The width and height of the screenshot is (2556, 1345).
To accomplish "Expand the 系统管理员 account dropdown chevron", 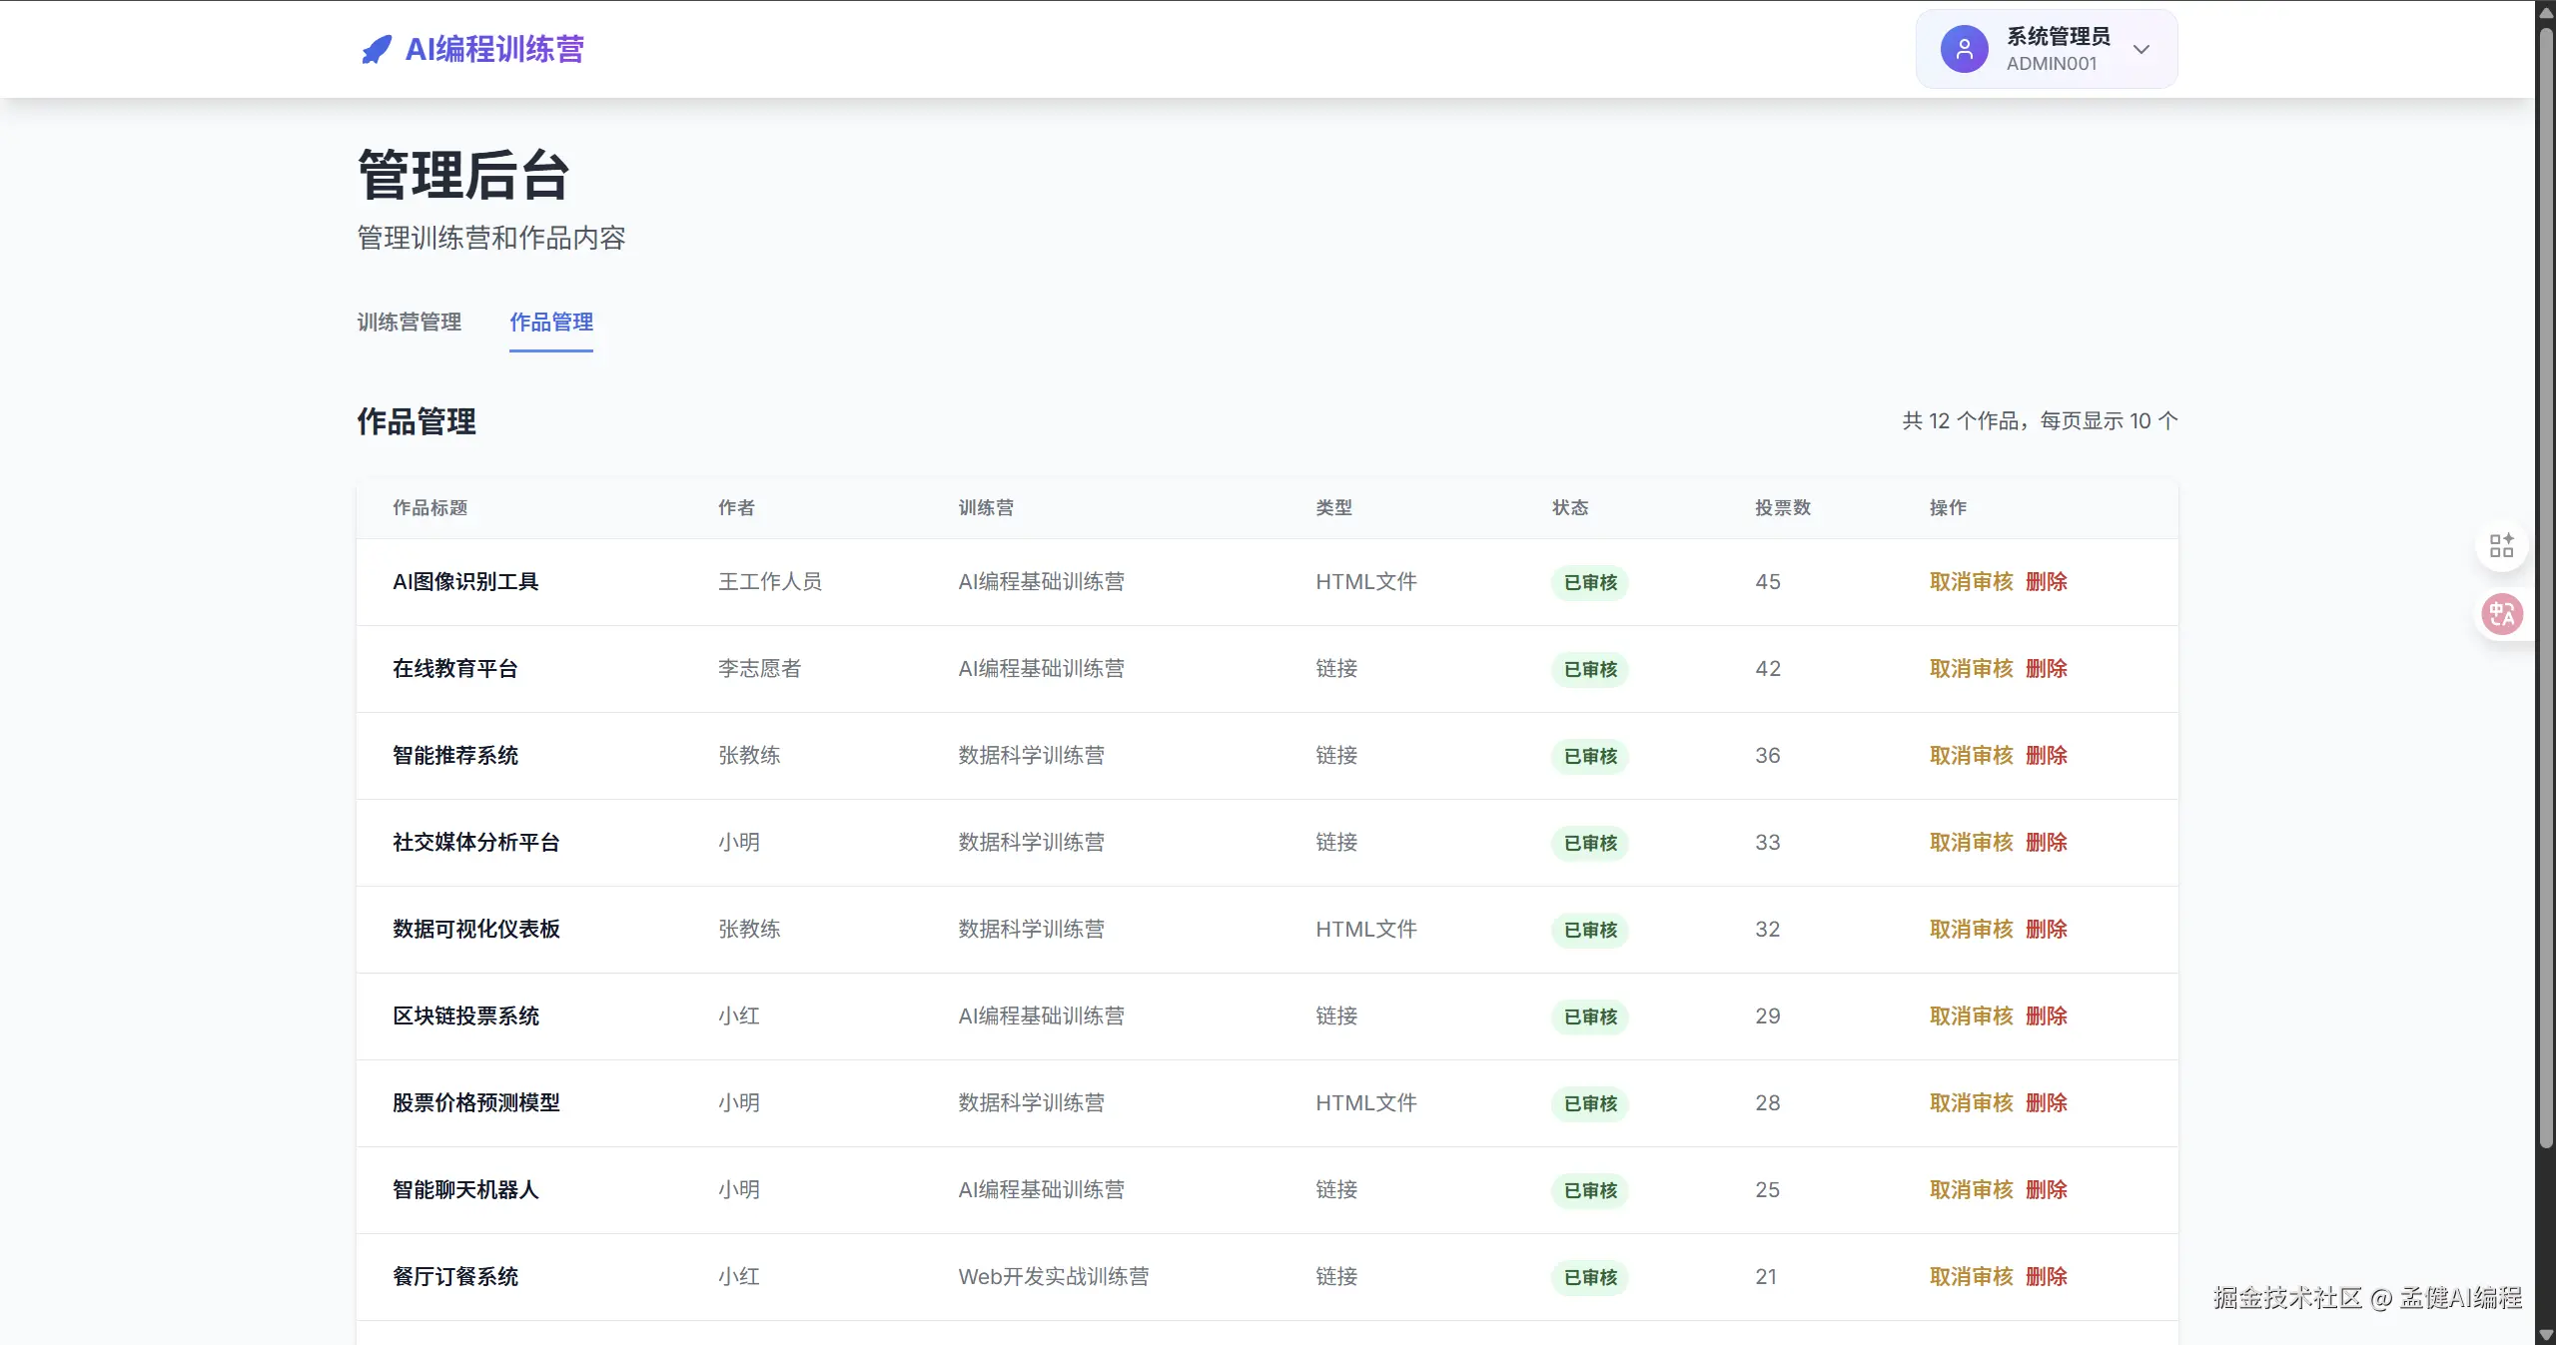I will [x=2140, y=49].
